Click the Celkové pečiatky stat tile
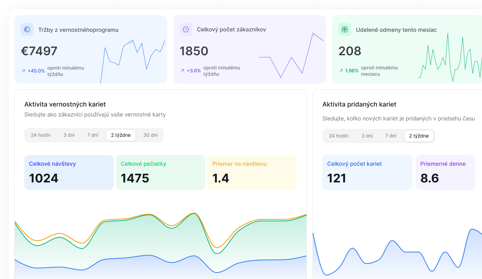The image size is (482, 279). click(160, 172)
